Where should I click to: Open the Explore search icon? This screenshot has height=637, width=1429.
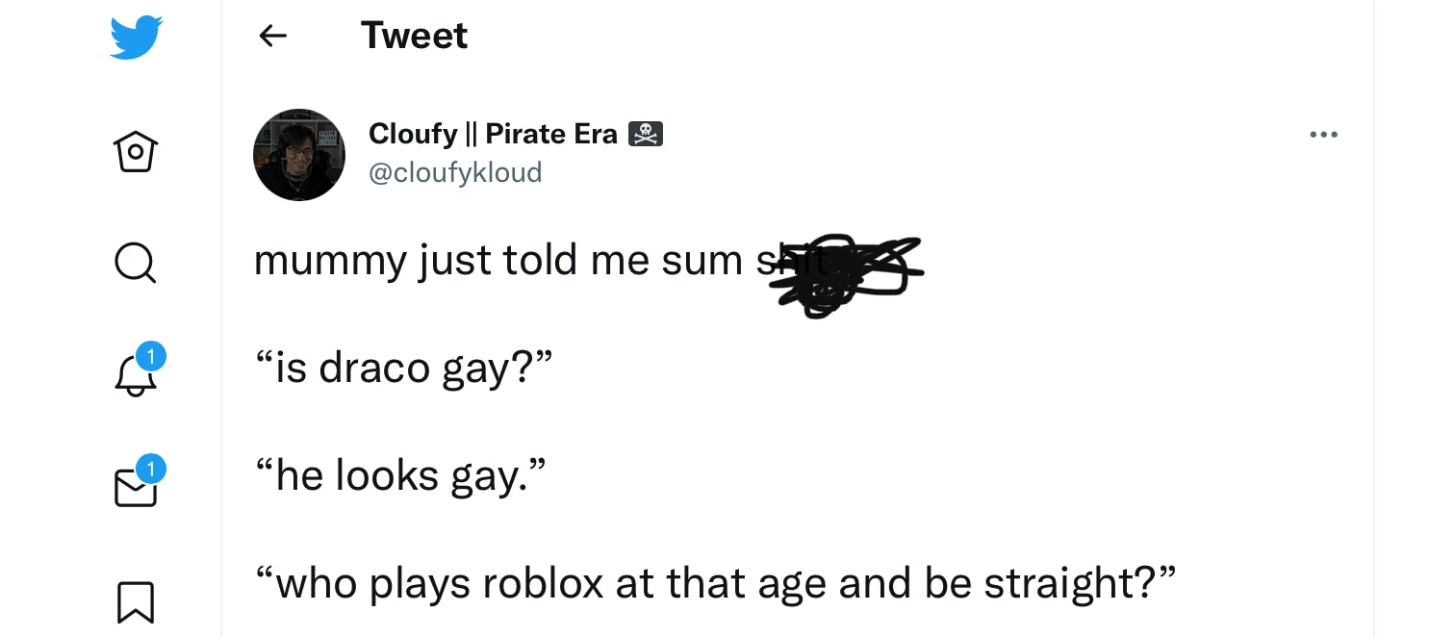click(136, 262)
